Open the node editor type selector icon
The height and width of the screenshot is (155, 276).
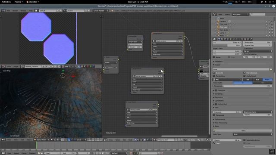pos(105,139)
